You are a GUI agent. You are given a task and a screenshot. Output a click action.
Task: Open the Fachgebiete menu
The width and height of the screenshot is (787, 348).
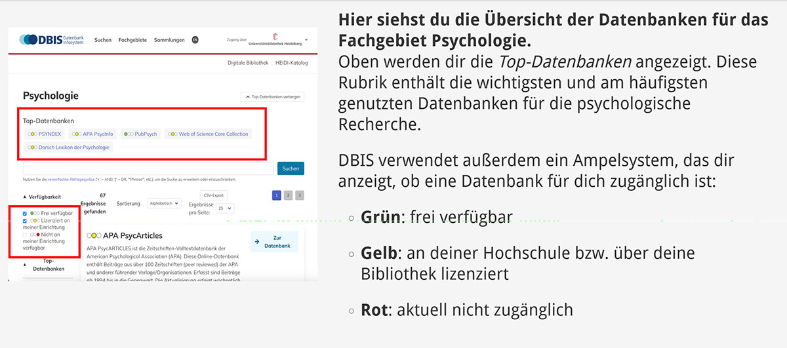tap(132, 40)
